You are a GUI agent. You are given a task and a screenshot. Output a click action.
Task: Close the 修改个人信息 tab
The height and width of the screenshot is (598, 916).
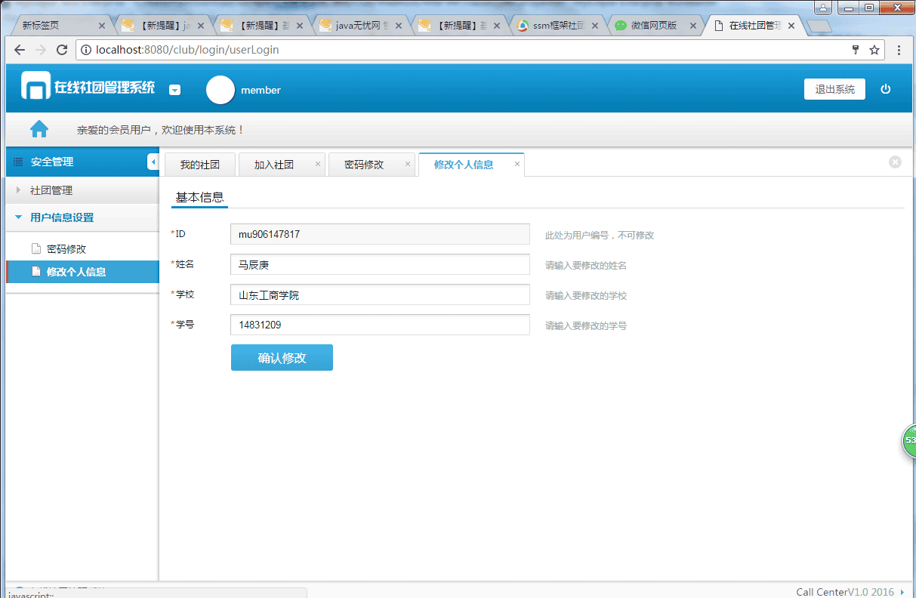517,164
